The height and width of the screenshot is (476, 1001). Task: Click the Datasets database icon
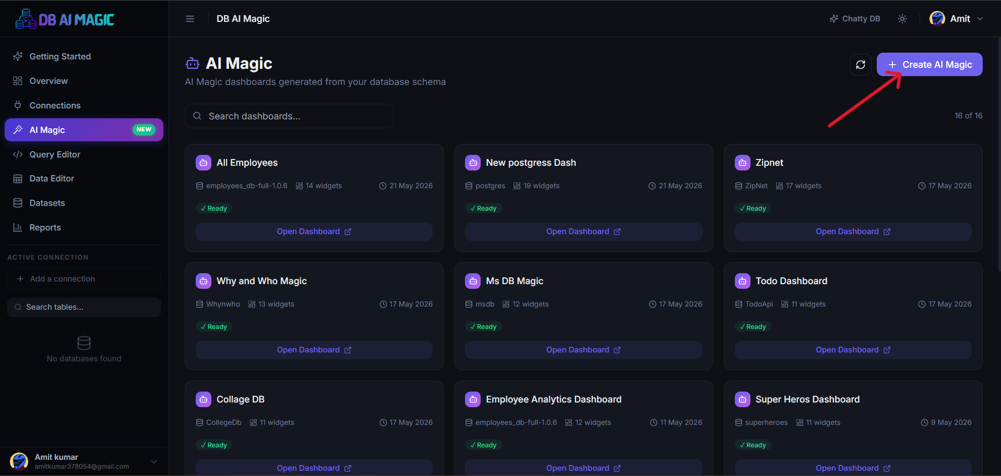(18, 203)
